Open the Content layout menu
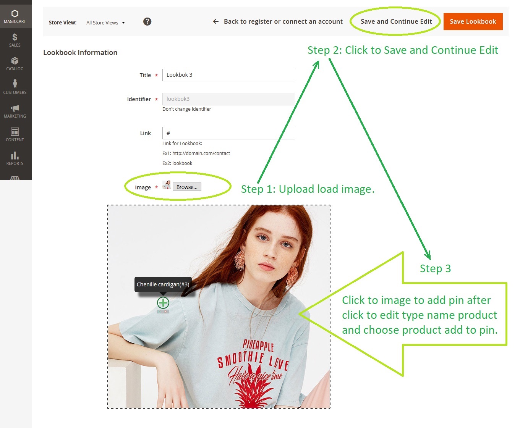This screenshot has width=520, height=428. point(15,134)
